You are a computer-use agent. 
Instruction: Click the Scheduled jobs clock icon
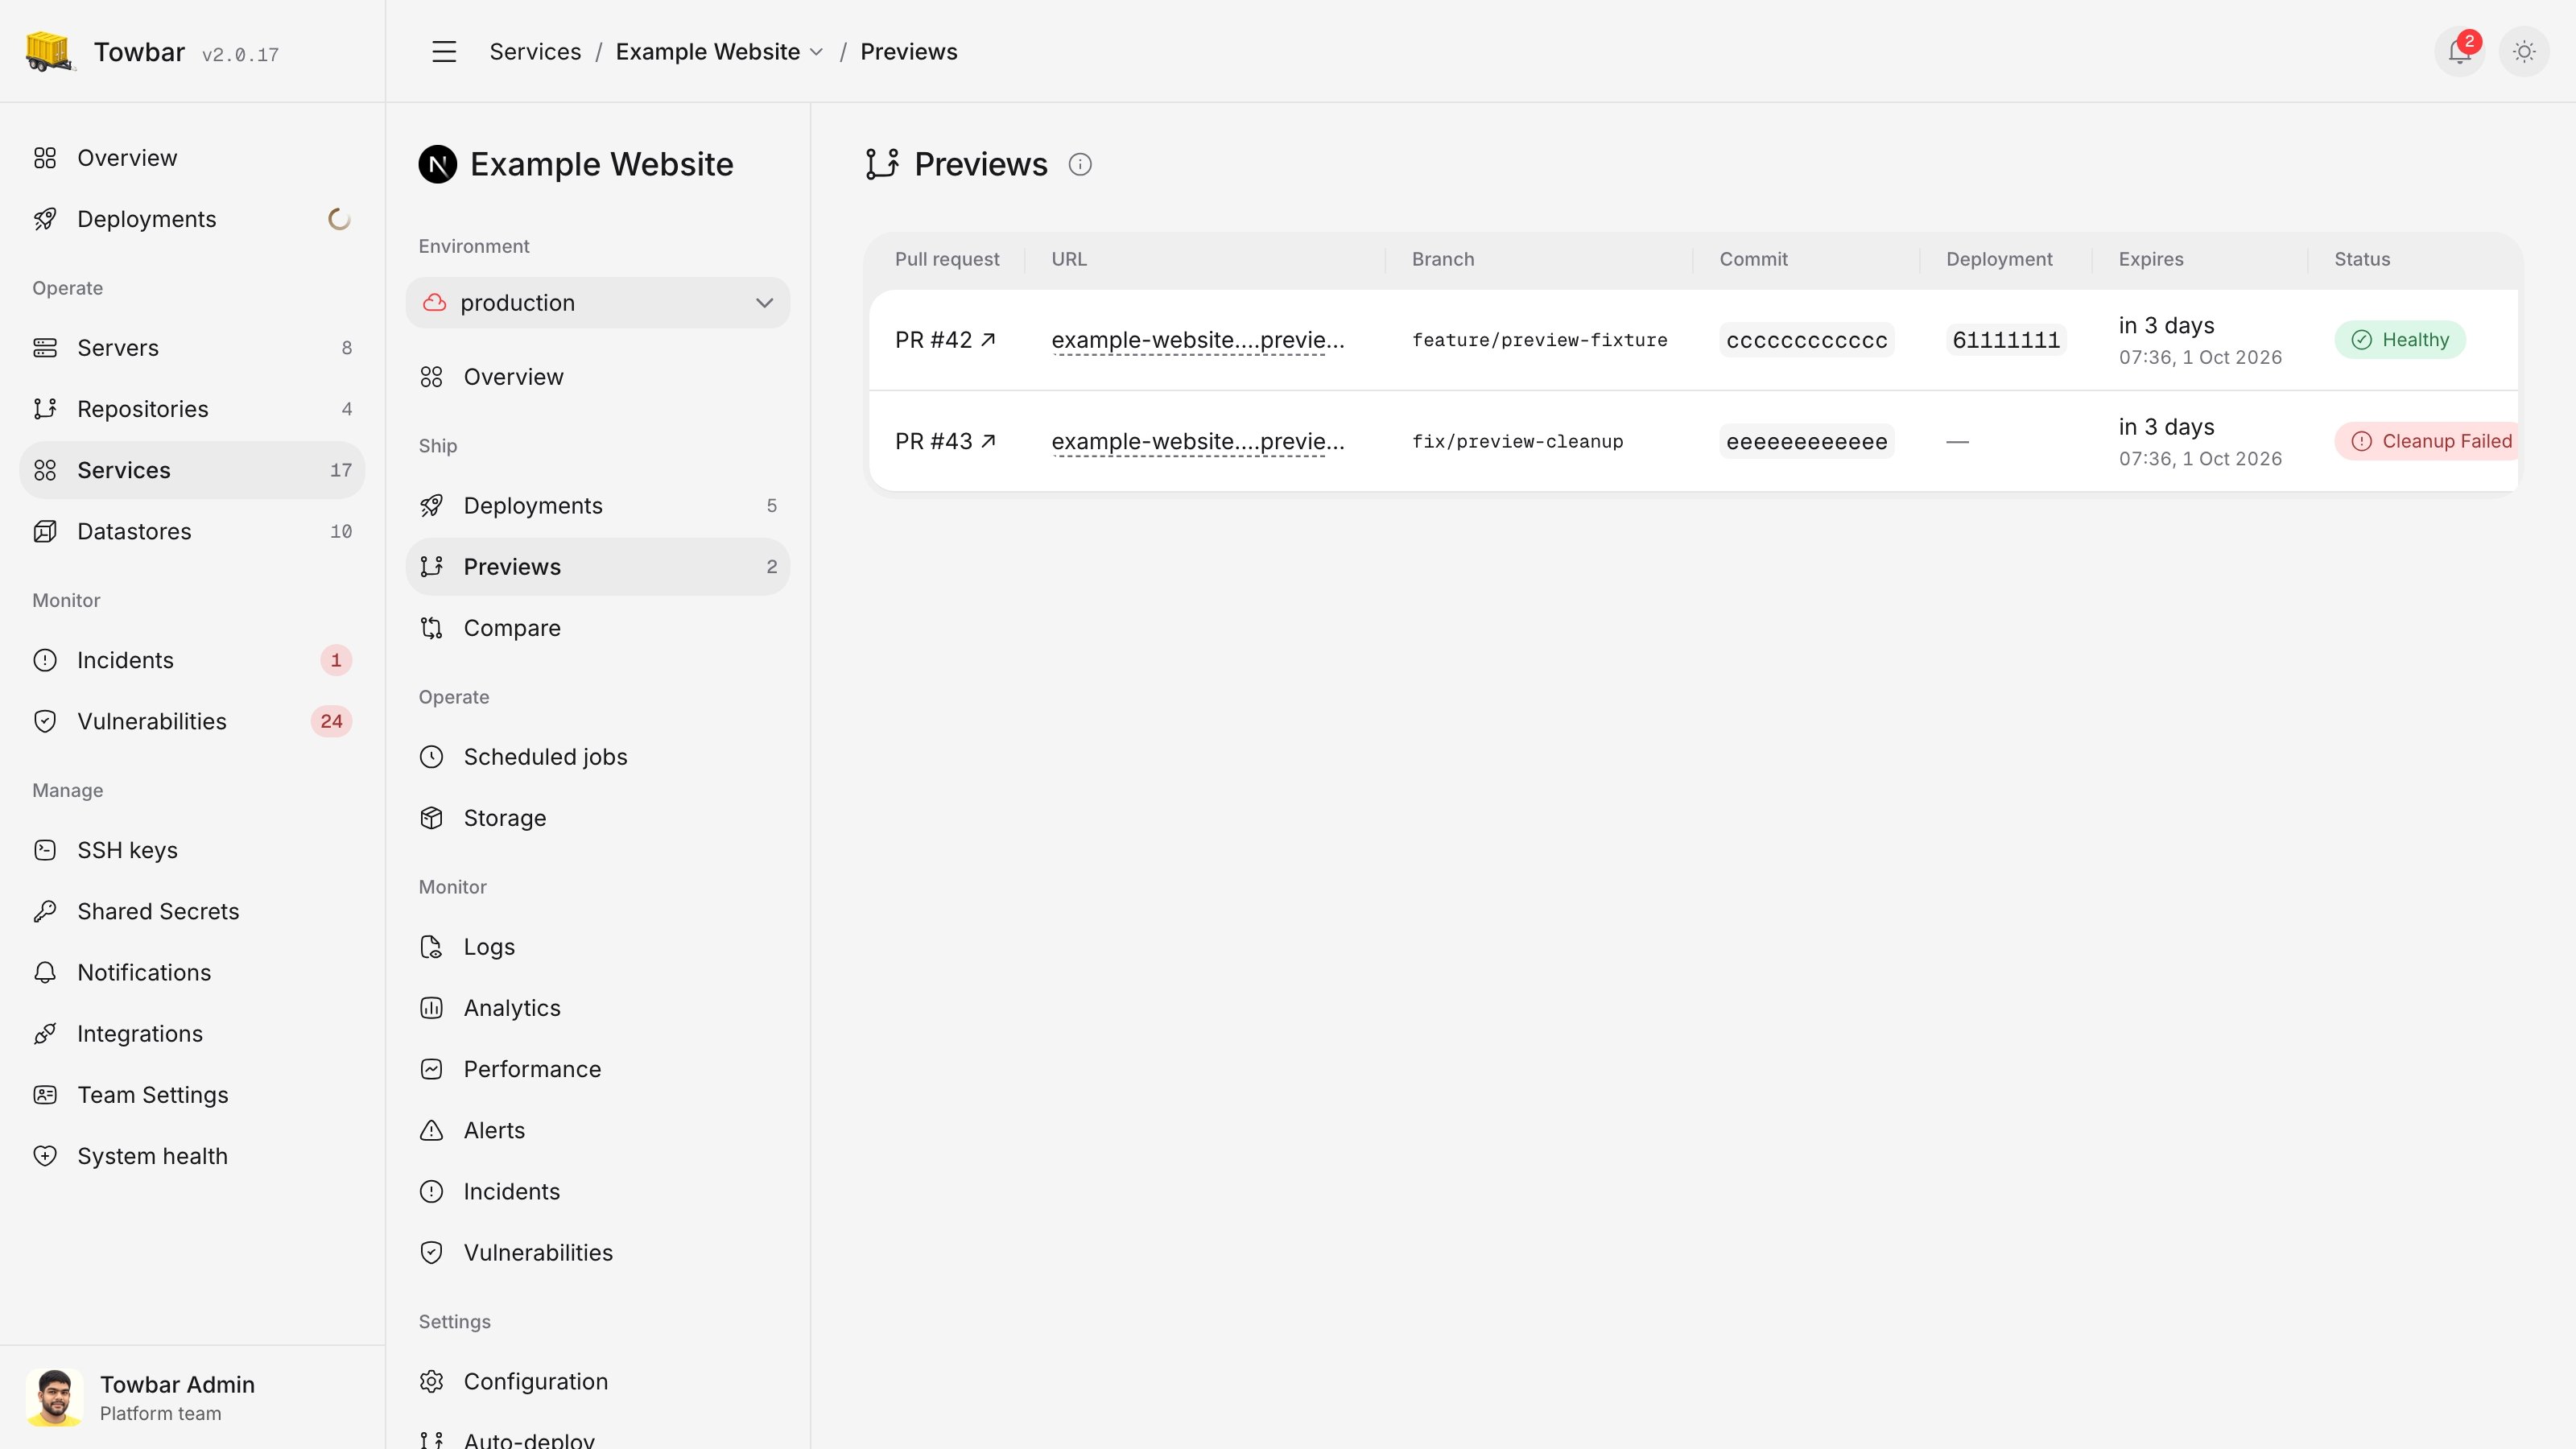[x=431, y=757]
